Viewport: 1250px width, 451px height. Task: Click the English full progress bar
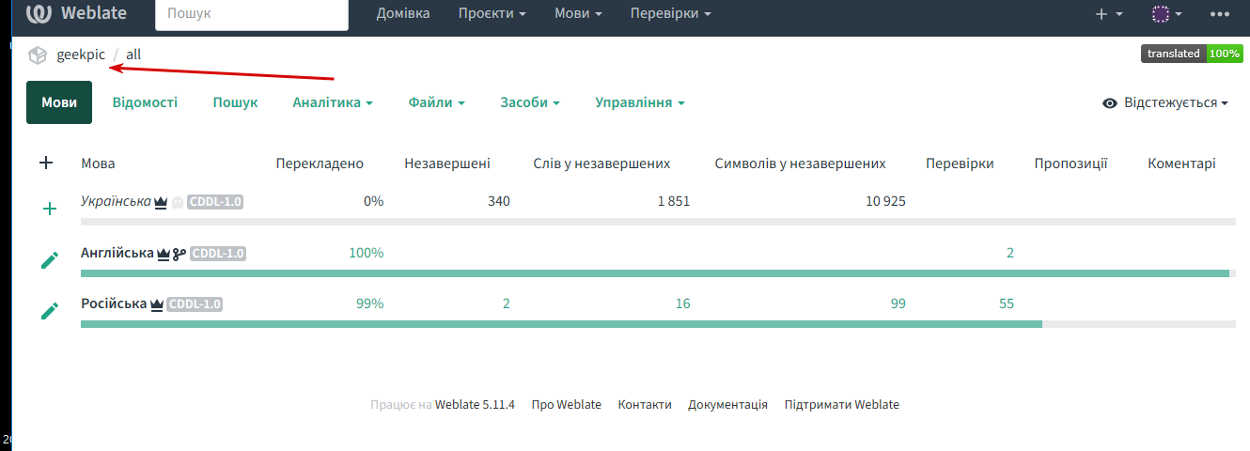pos(658,273)
